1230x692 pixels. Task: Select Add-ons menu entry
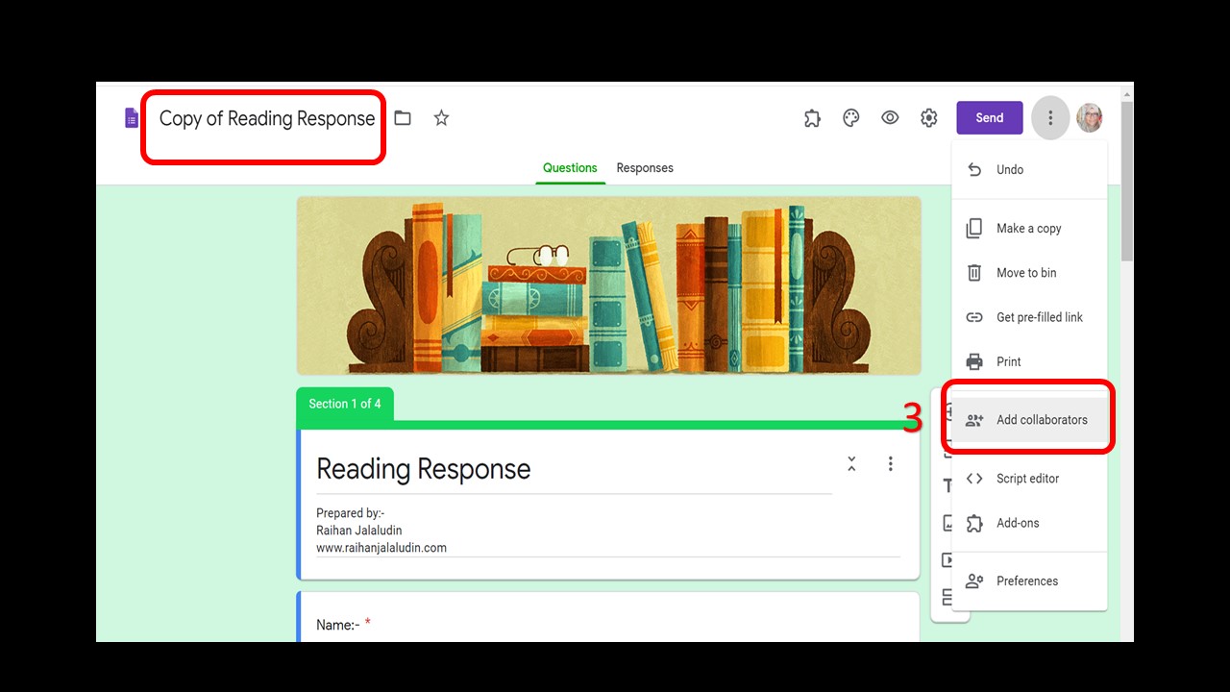tap(1029, 523)
